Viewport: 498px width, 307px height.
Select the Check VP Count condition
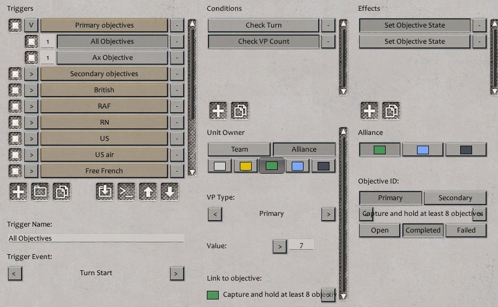(x=263, y=42)
